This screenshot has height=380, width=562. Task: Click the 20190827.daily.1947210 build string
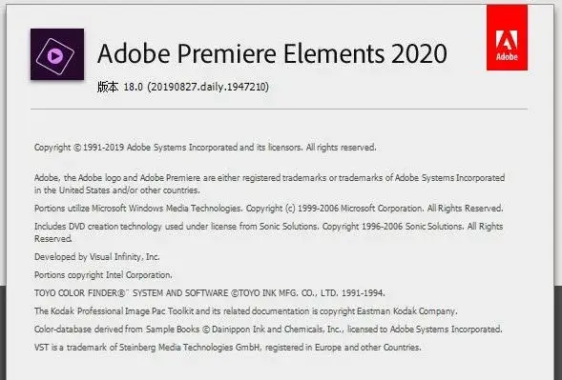point(208,87)
